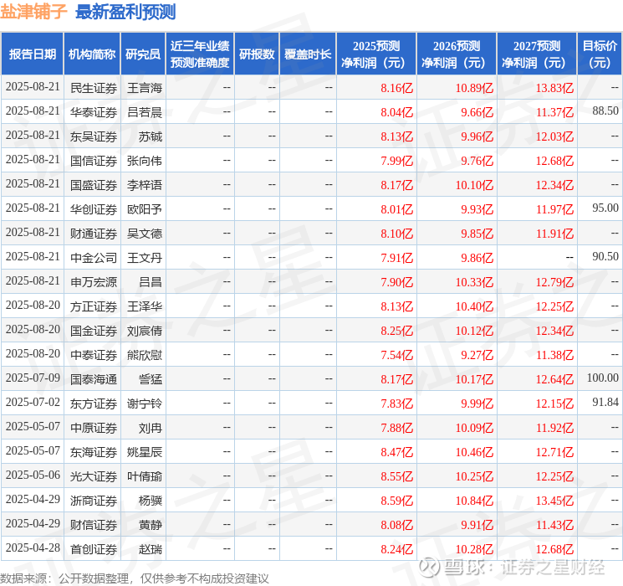This screenshot has height=586, width=623.
Task: Select the 申万宏源 institution cell
Action: 94,282
